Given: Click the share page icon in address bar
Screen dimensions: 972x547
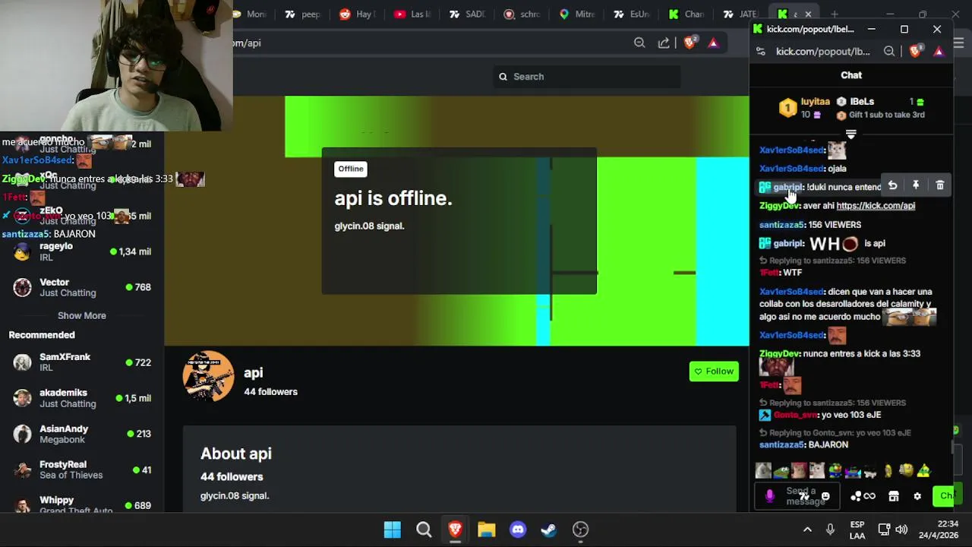Looking at the screenshot, I should [x=664, y=43].
